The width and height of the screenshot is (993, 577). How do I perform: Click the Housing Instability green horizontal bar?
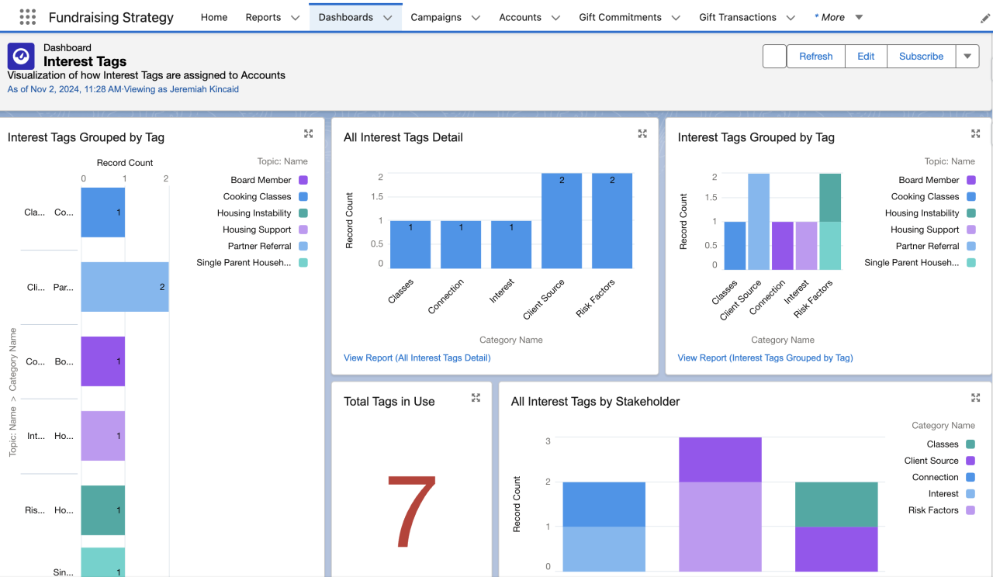(103, 510)
